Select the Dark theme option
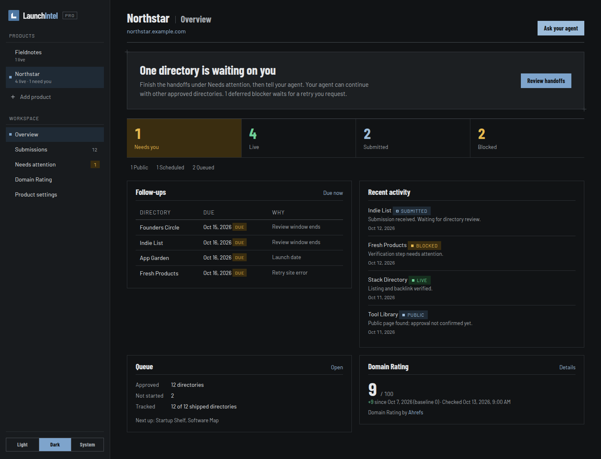Viewport: 601px width, 459px height. (x=55, y=445)
